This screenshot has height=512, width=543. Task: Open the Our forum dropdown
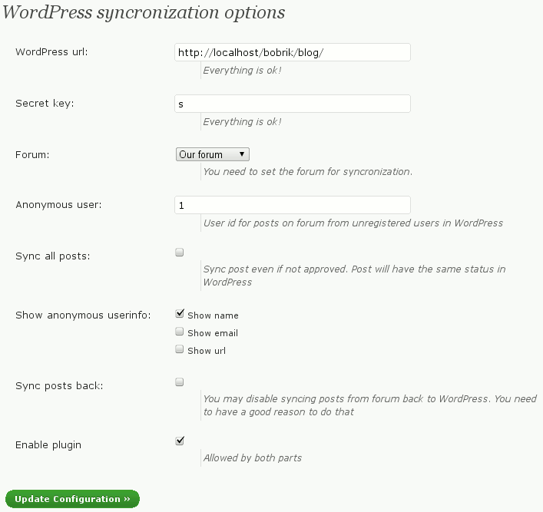click(212, 154)
